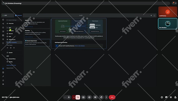Switch to the Network app tab
Screen dimensions: 178x101
point(19,15)
